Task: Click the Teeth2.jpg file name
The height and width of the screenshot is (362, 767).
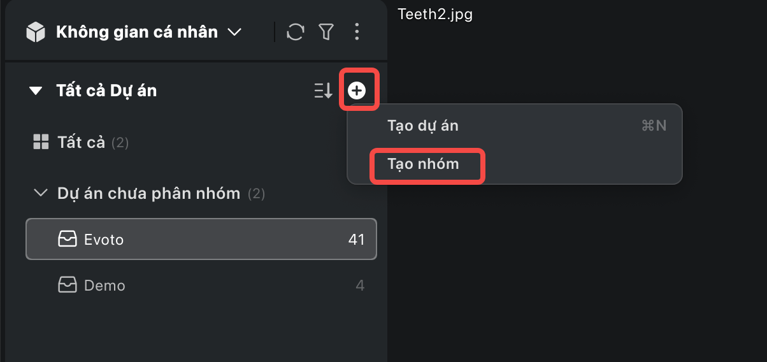Action: tap(435, 14)
